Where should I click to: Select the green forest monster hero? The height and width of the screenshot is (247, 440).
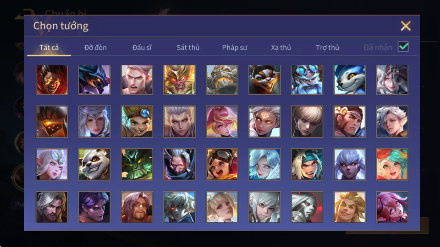(137, 164)
